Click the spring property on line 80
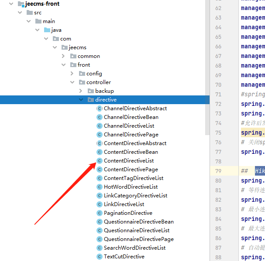The width and height of the screenshot is (265, 261). coord(253,181)
